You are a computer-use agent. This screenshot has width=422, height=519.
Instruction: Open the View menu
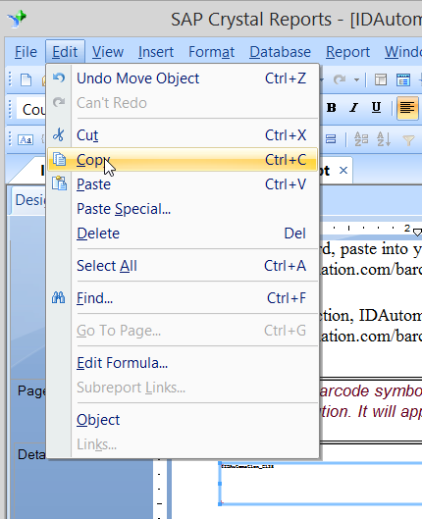(108, 52)
